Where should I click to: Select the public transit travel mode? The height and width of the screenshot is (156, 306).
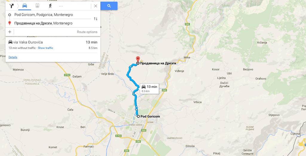pos(37,6)
